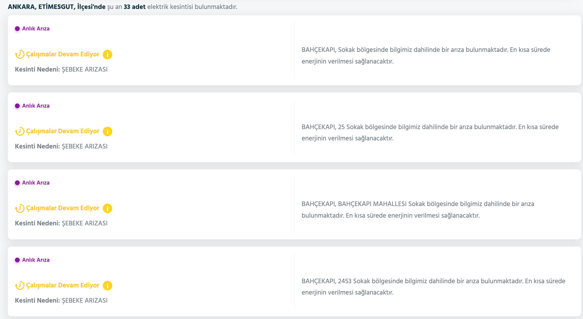
Task: Click the "Anlık Arıza" label in the 25 Sokak card
Action: (x=36, y=106)
